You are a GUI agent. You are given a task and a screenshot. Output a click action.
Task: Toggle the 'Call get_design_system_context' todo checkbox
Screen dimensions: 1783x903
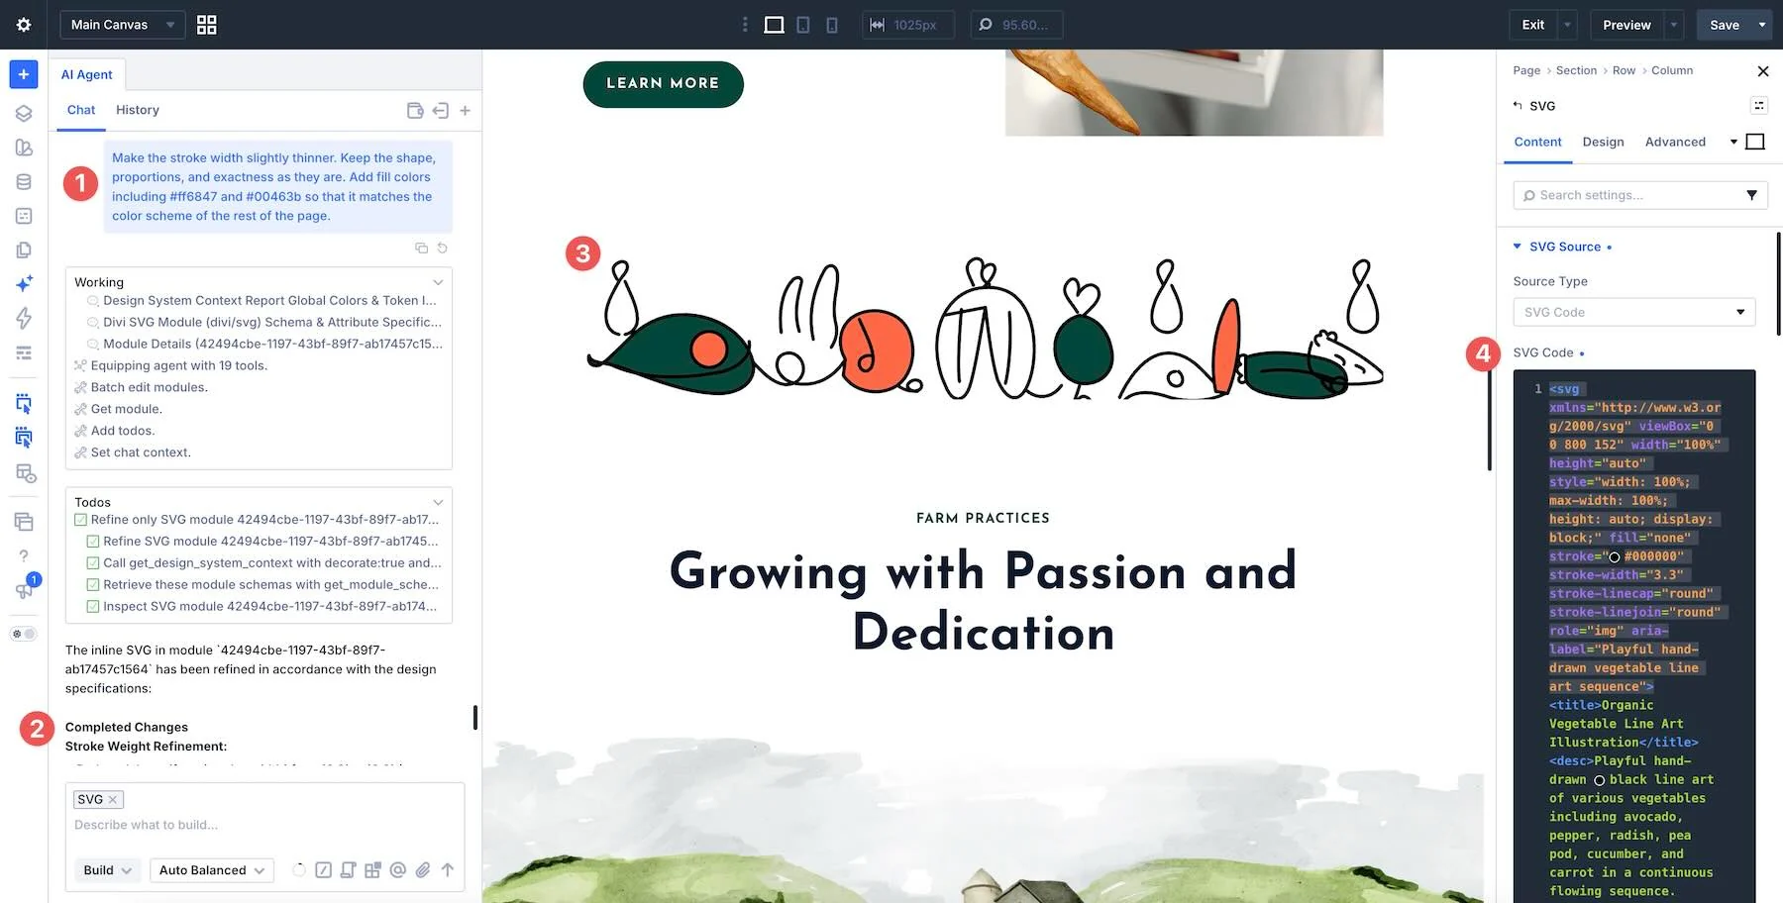tap(93, 563)
